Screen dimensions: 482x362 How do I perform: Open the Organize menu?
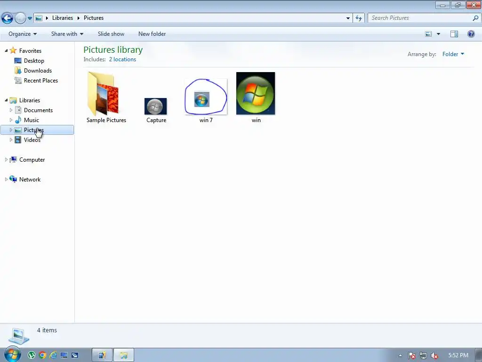pyautogui.click(x=23, y=34)
